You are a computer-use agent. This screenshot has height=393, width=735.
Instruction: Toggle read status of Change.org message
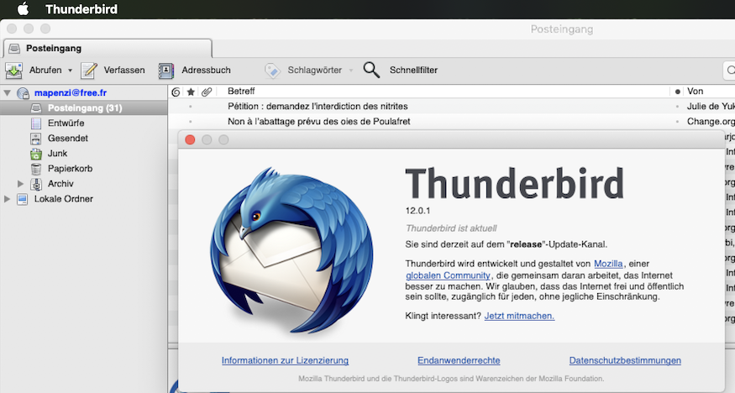(x=677, y=122)
